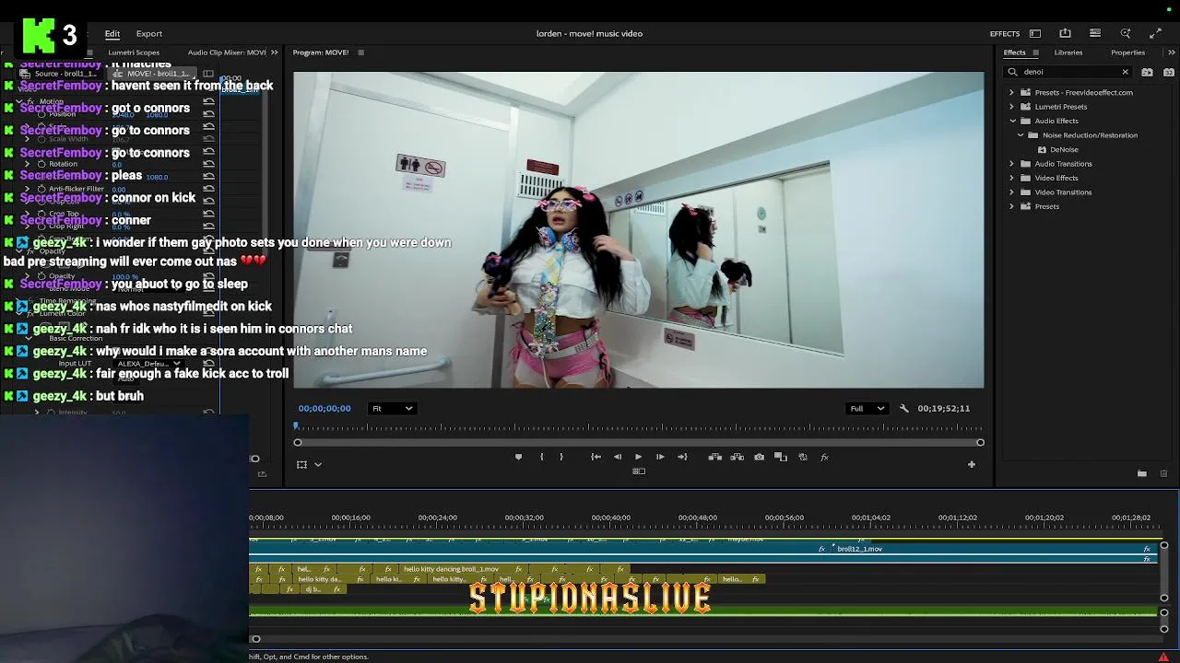The width and height of the screenshot is (1180, 663).
Task: Switch to the Edit workspace tab
Action: [x=112, y=34]
